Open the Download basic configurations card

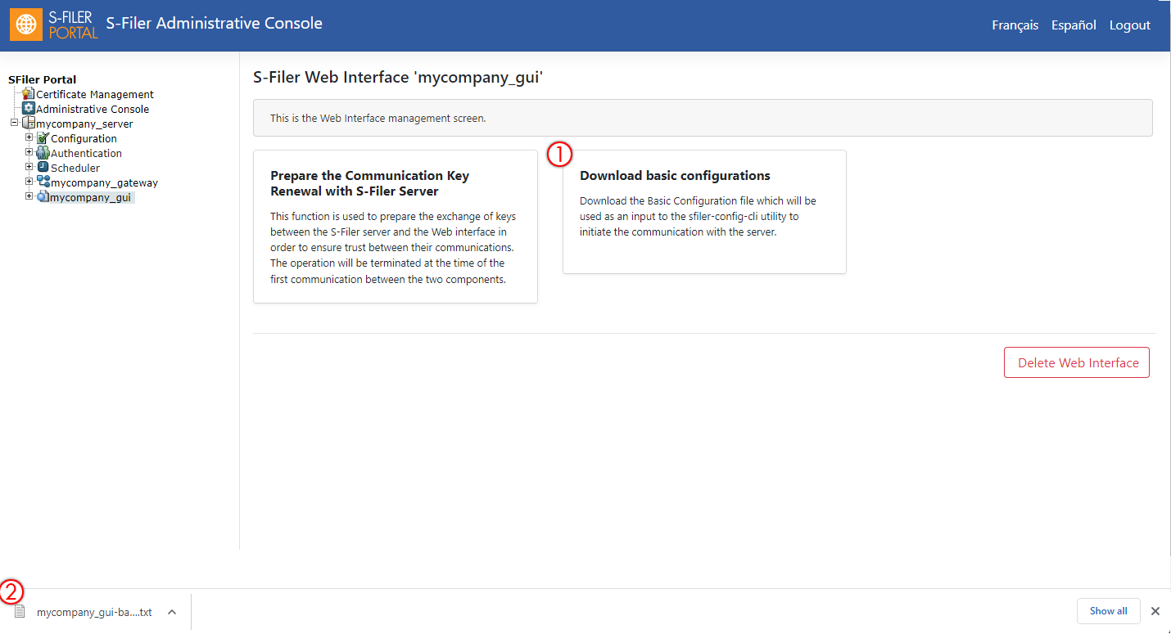[x=704, y=212]
